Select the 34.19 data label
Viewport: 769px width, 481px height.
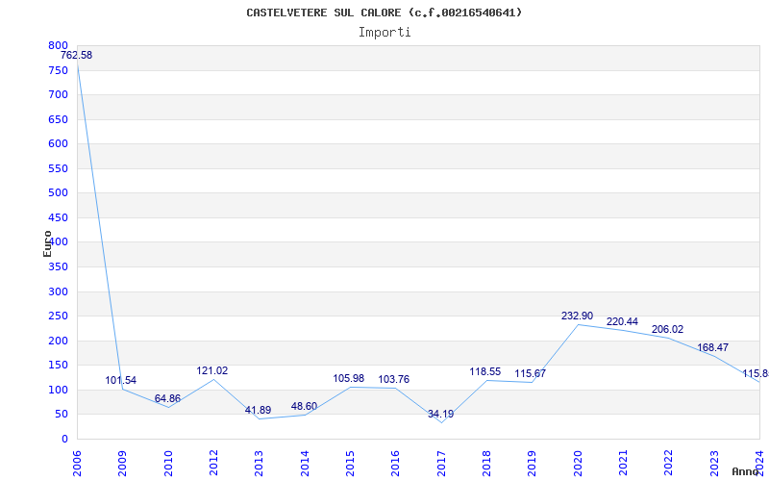[440, 414]
